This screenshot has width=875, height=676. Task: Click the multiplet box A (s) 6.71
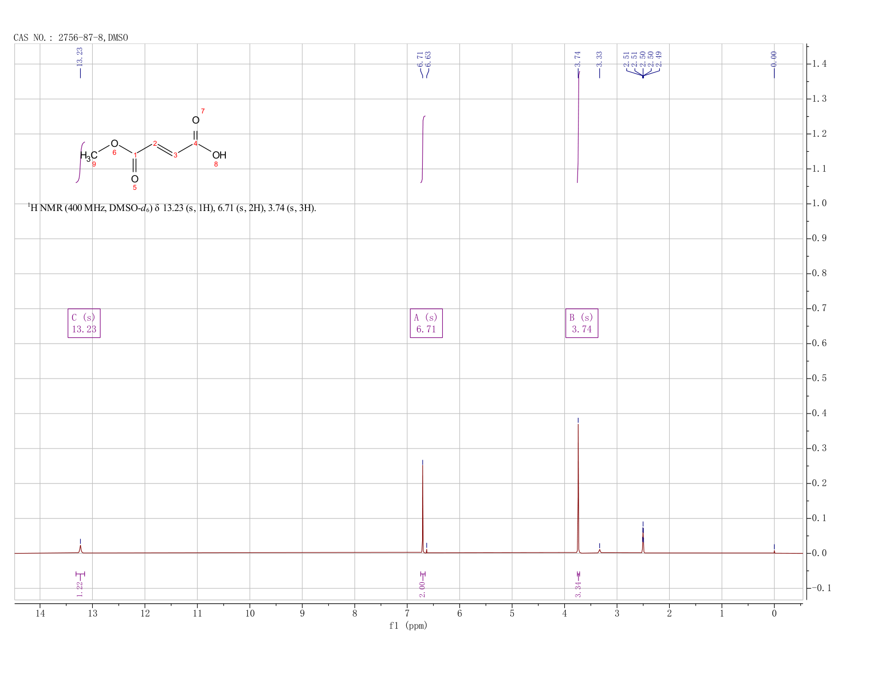(426, 323)
